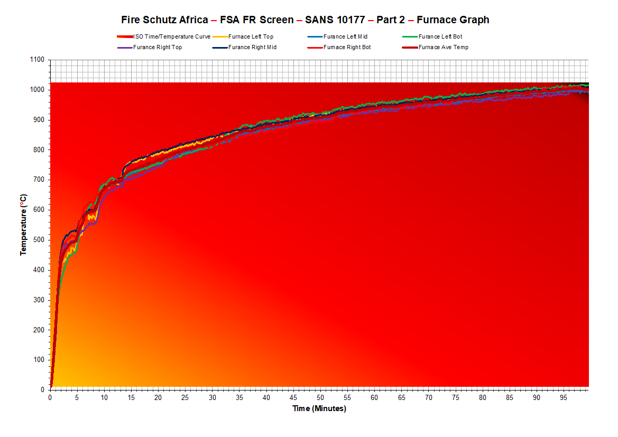
Task: Select the chart title text
Action: [x=309, y=20]
